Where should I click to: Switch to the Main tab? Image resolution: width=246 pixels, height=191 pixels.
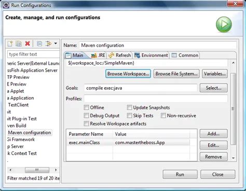click(x=75, y=56)
